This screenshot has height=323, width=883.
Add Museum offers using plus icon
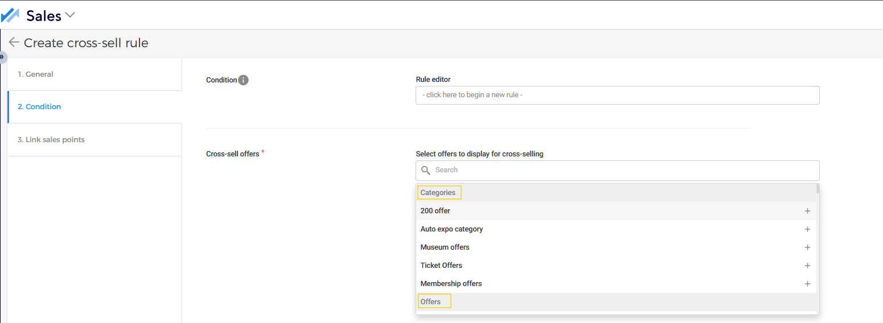pos(807,247)
